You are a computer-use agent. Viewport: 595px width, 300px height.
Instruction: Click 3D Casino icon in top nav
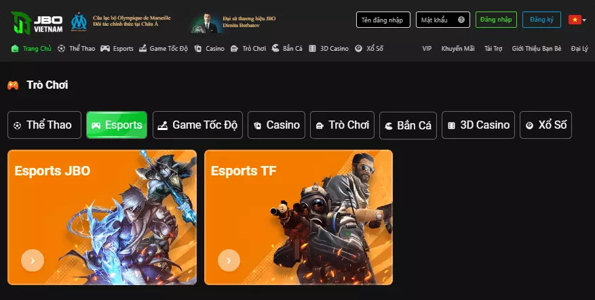coord(312,49)
